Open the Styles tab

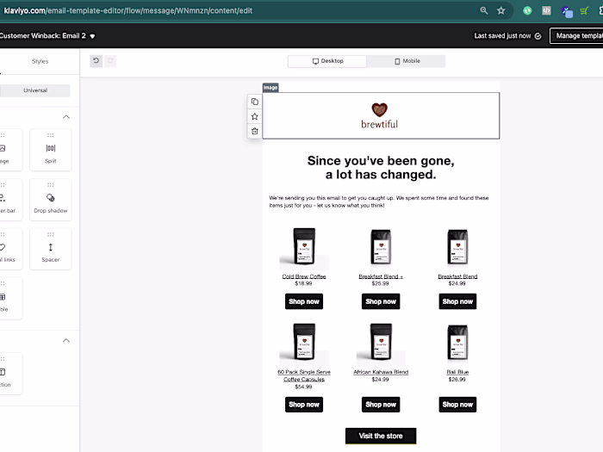click(40, 61)
